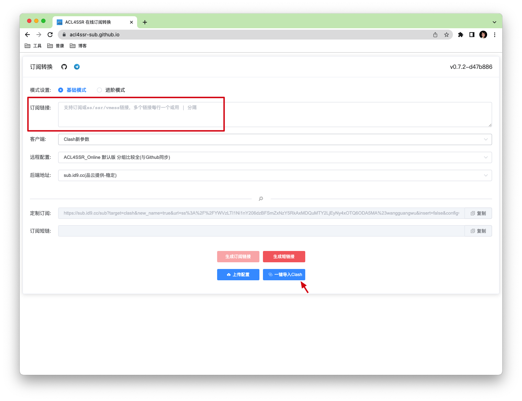Open the 后端地址 dropdown
Viewport: 522px width, 401px height.
tap(275, 175)
